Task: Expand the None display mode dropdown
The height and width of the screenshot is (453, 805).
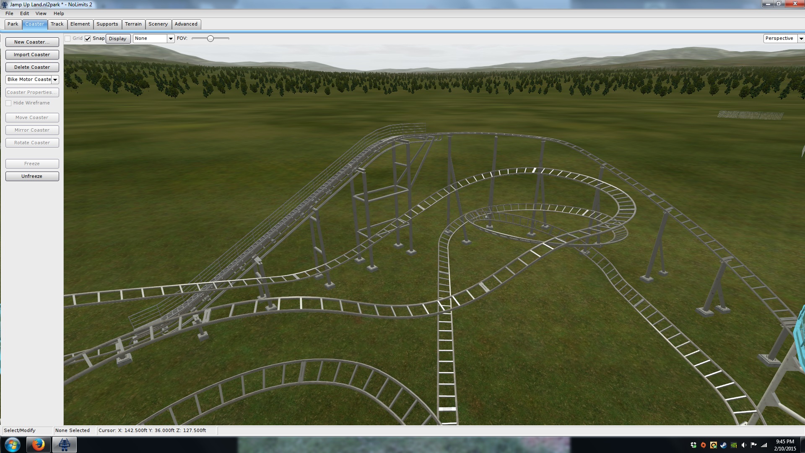Action: coord(171,39)
